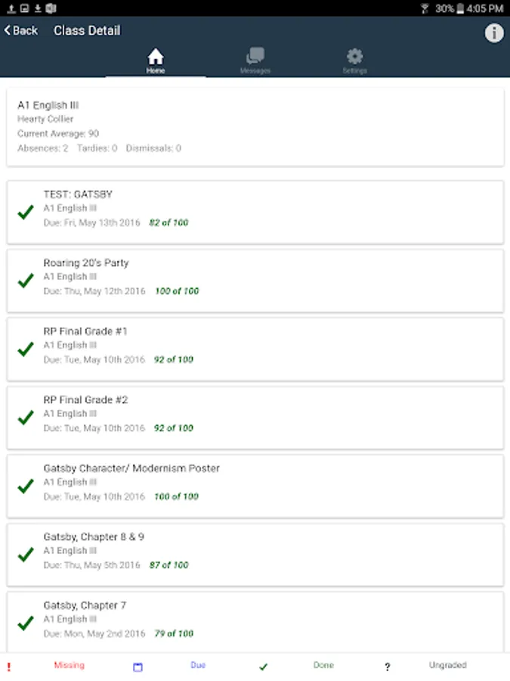Screen dimensions: 510x681
Task: Open the Gatsby Character/ Modernism Poster assignment
Action: click(x=131, y=468)
